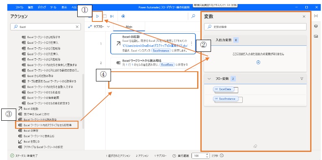The image size is (322, 160).
Task: Collapse the フロー変数 section chevron
Action: point(209,79)
